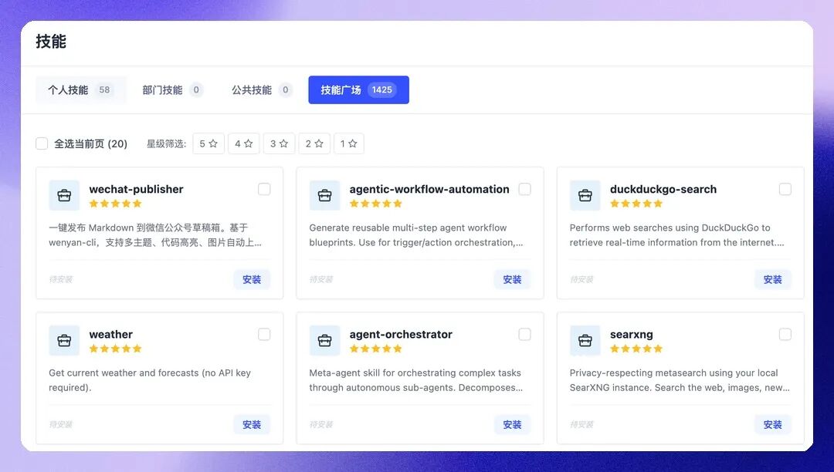Viewport: 834px width, 472px height.
Task: Install the searxng skill
Action: point(773,424)
